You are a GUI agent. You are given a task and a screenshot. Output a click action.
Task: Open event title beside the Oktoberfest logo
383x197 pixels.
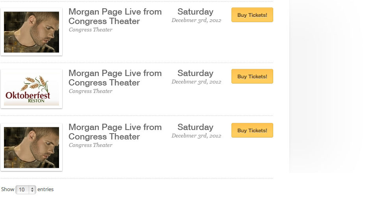point(115,78)
